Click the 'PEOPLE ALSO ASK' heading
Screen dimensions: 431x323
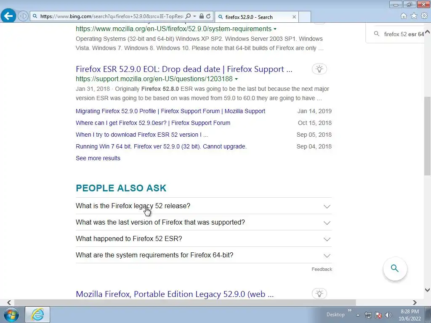point(121,188)
